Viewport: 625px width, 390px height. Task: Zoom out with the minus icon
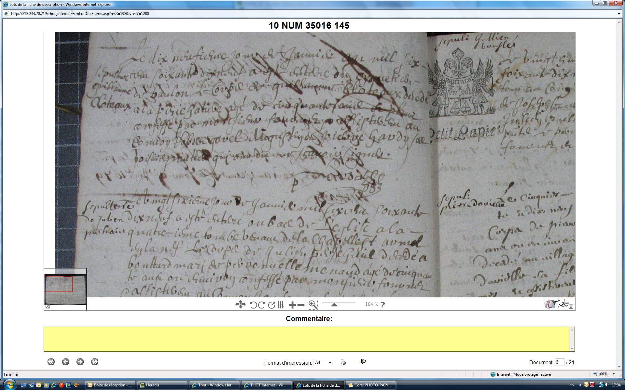(x=301, y=305)
